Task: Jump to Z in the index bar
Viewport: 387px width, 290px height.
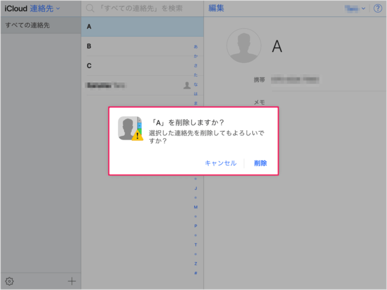Action: click(x=195, y=263)
